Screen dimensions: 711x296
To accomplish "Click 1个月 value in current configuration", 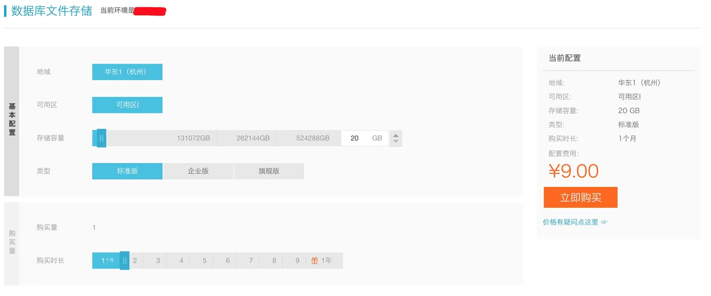I will (x=627, y=138).
